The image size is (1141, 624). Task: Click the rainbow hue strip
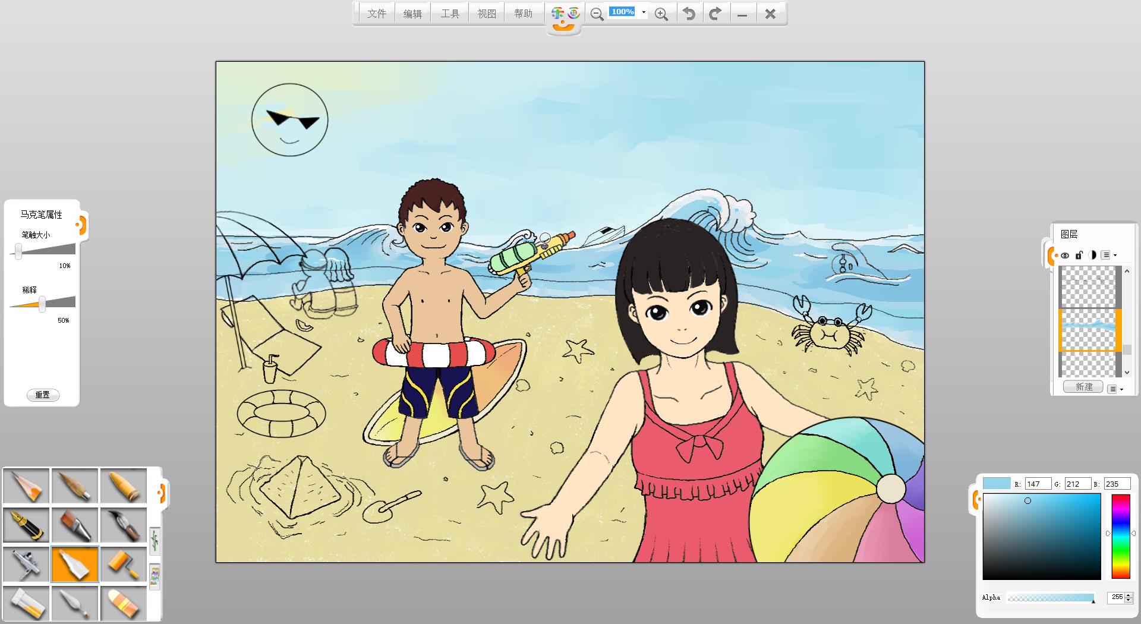point(1120,535)
